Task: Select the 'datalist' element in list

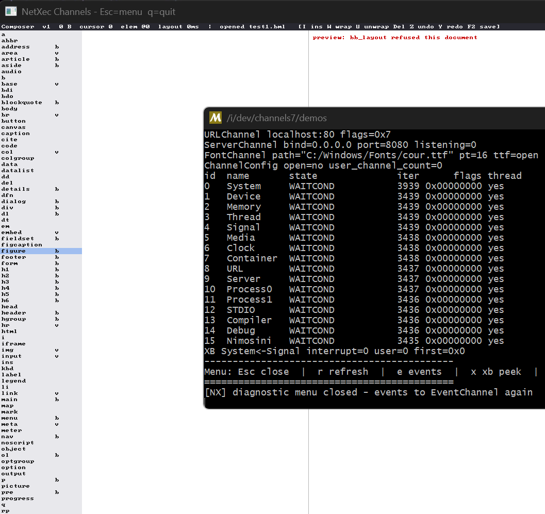Action: pyautogui.click(x=41, y=171)
